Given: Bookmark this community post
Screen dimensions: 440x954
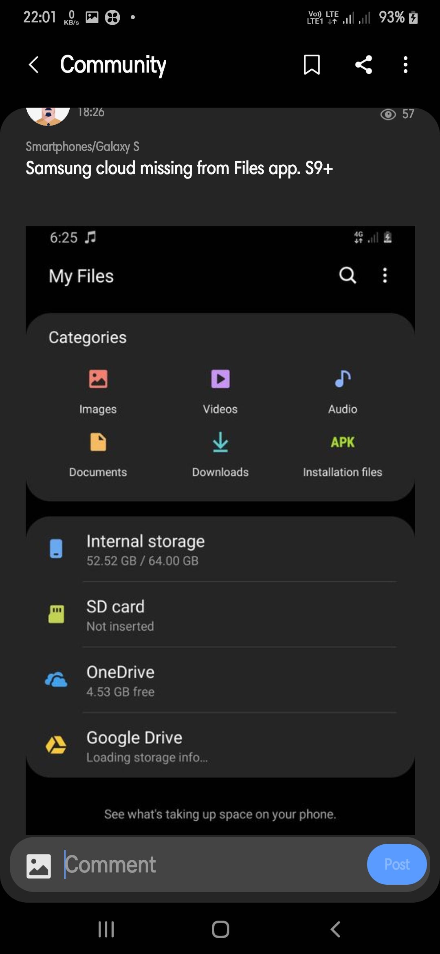Looking at the screenshot, I should coord(312,65).
